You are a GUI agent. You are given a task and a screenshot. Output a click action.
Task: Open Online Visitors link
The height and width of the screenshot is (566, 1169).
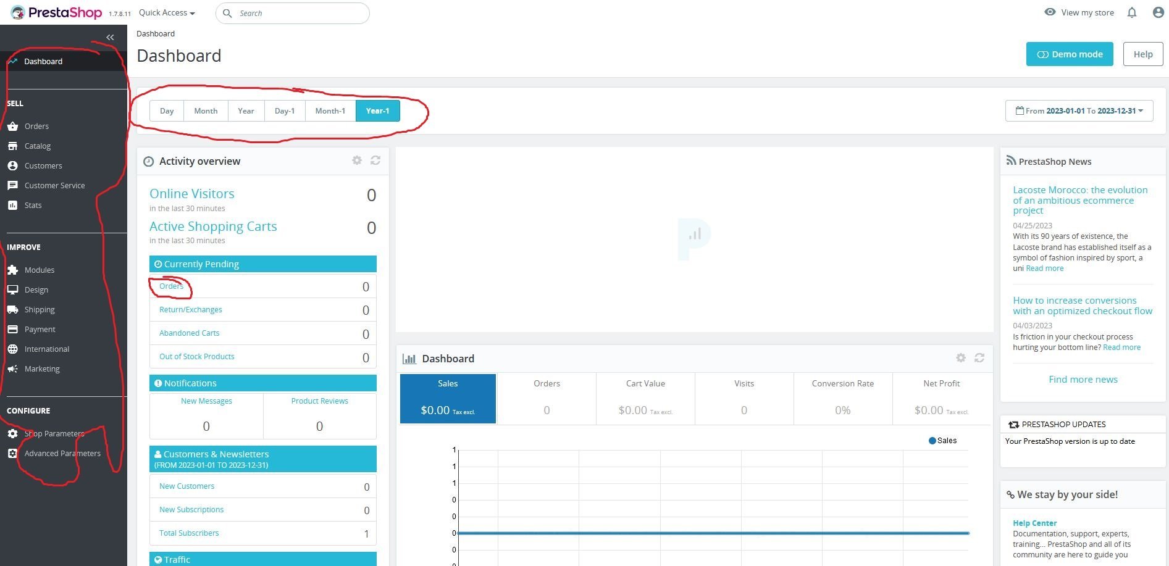(x=192, y=194)
